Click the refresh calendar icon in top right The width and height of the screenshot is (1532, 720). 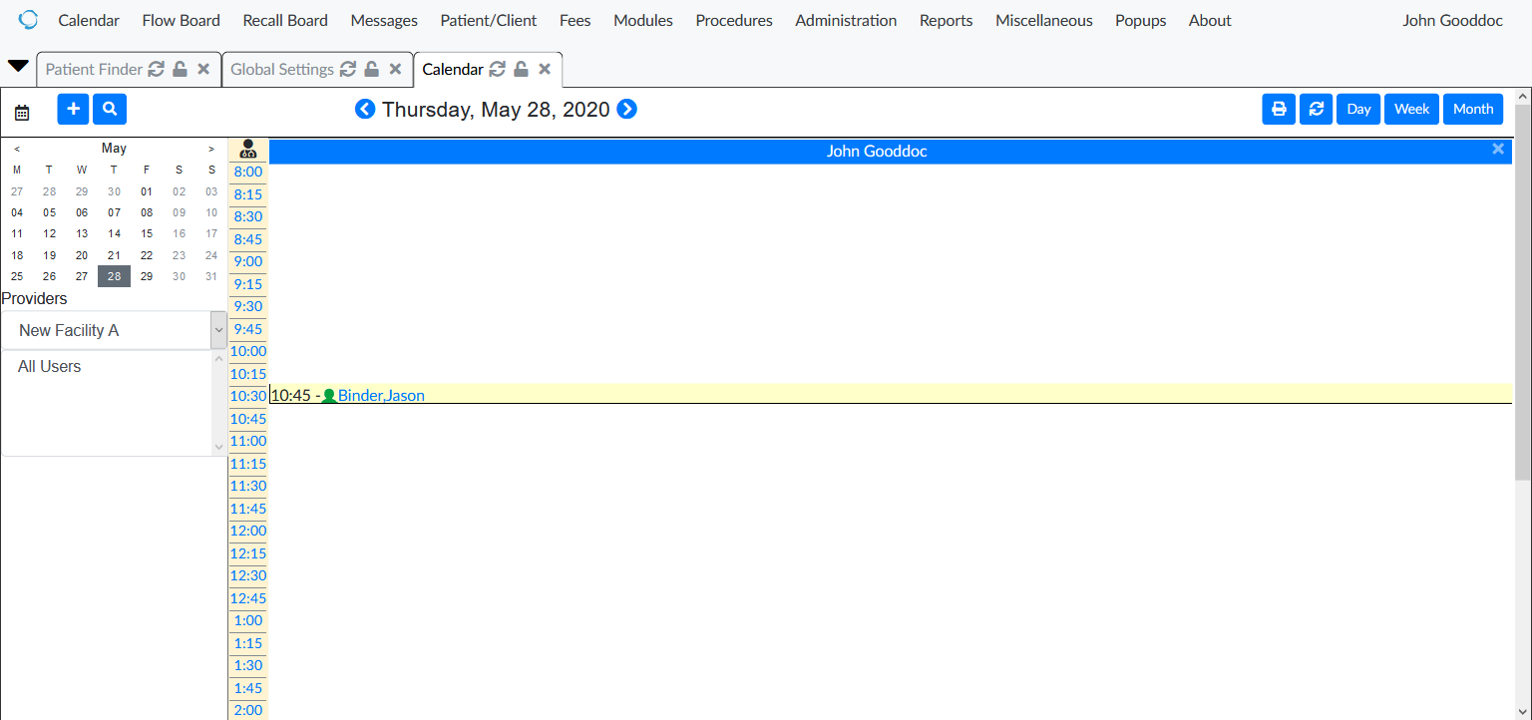[1316, 109]
